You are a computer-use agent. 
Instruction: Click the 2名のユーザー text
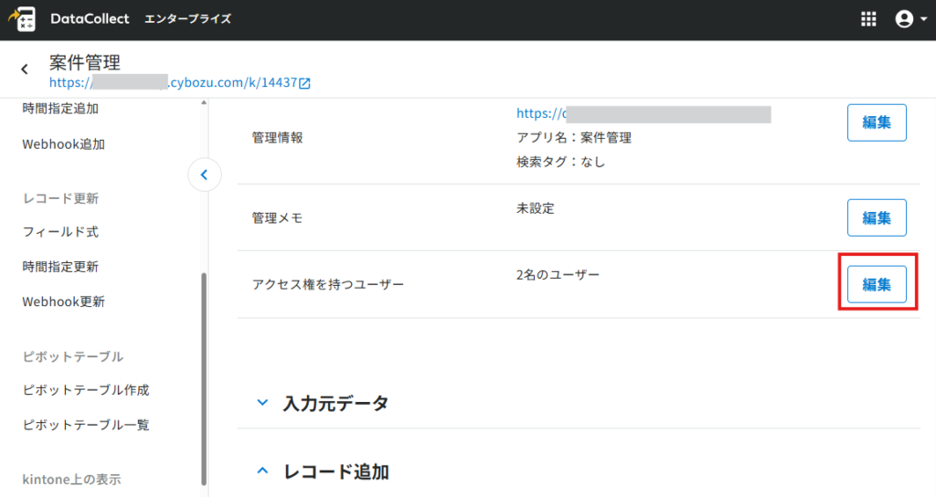pyautogui.click(x=558, y=275)
